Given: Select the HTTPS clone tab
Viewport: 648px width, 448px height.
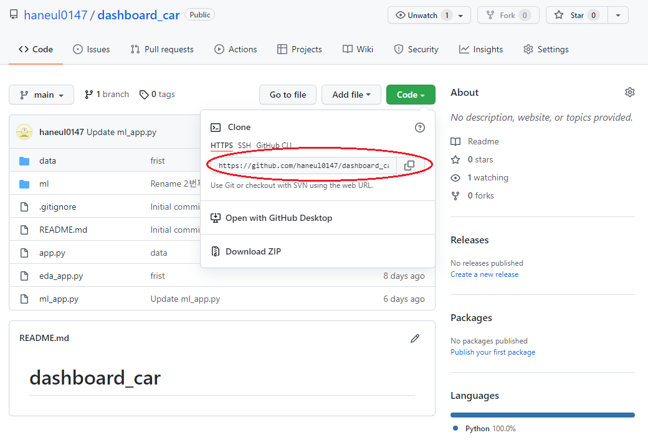Looking at the screenshot, I should 222,146.
